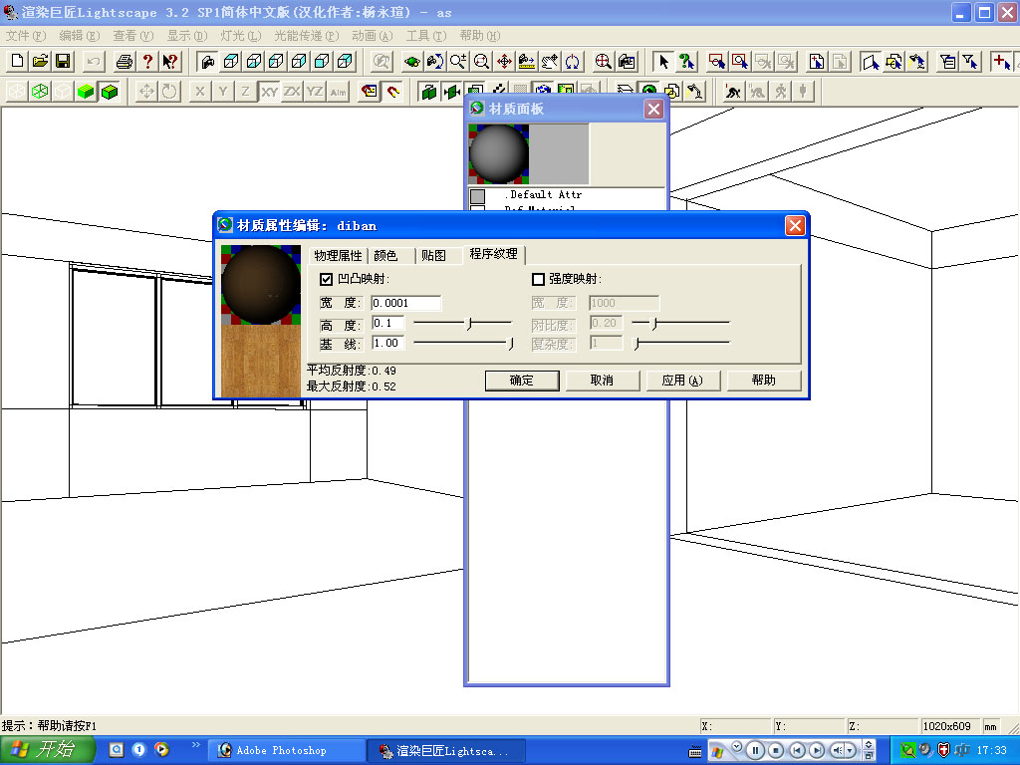This screenshot has height=765, width=1020.
Task: Switch to the 物理属性 tab
Action: tap(338, 256)
